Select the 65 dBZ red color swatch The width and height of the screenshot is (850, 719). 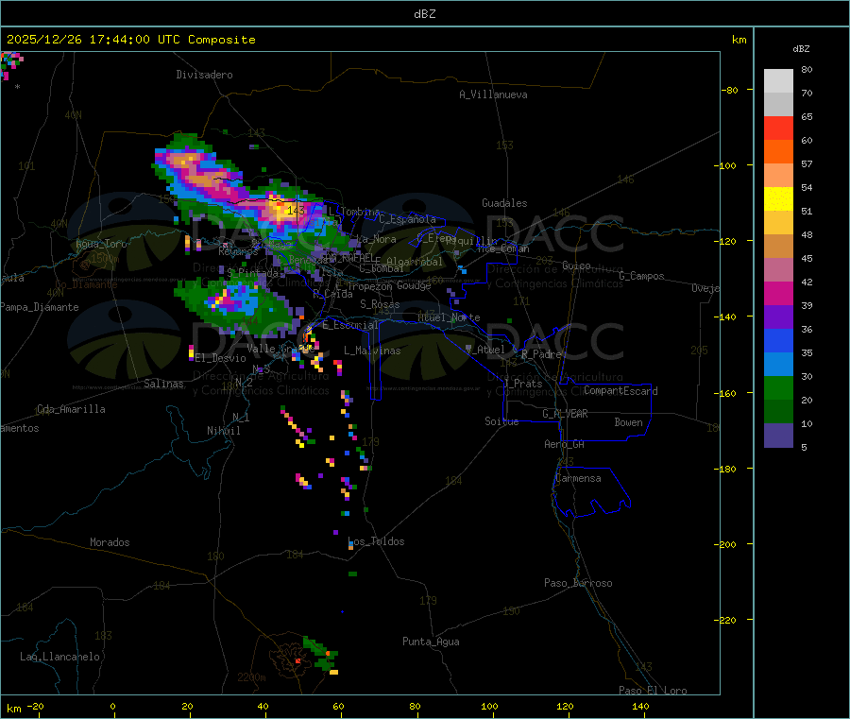tap(778, 128)
